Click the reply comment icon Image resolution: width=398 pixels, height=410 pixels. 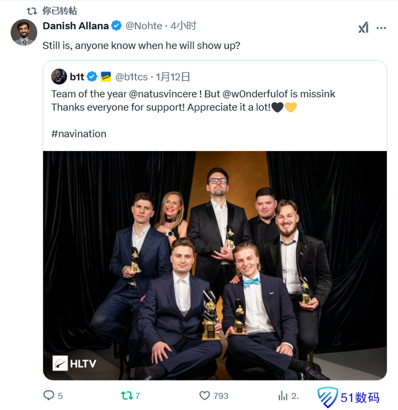tap(49, 396)
